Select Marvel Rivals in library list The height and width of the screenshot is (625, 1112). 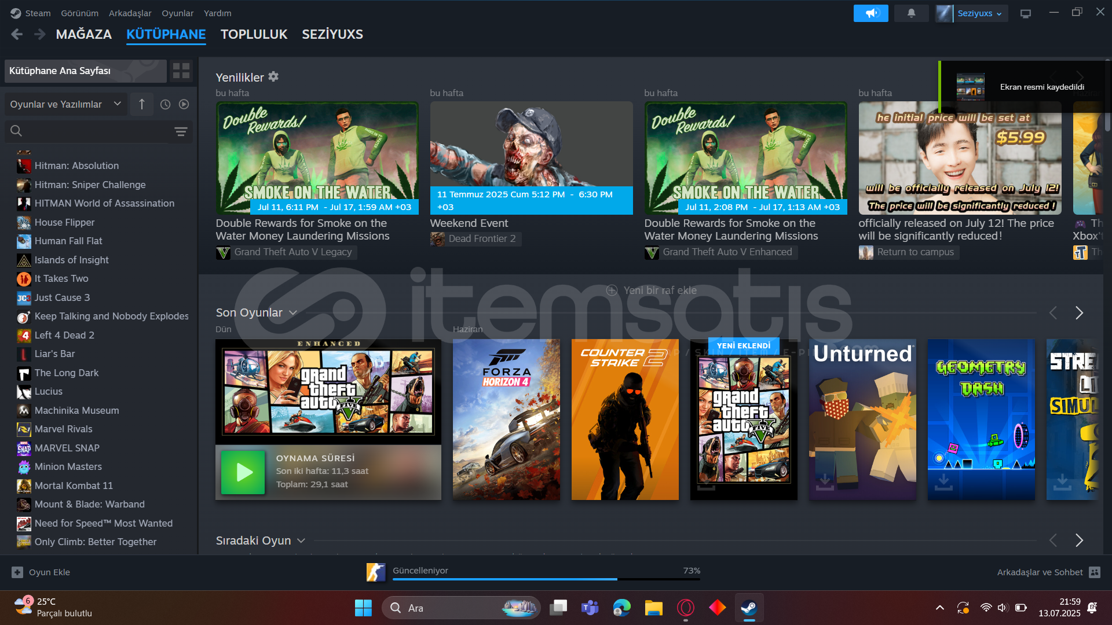[x=63, y=429]
